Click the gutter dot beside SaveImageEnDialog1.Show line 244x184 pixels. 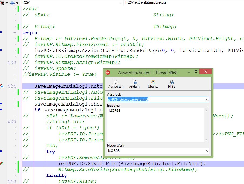[1, 103]
